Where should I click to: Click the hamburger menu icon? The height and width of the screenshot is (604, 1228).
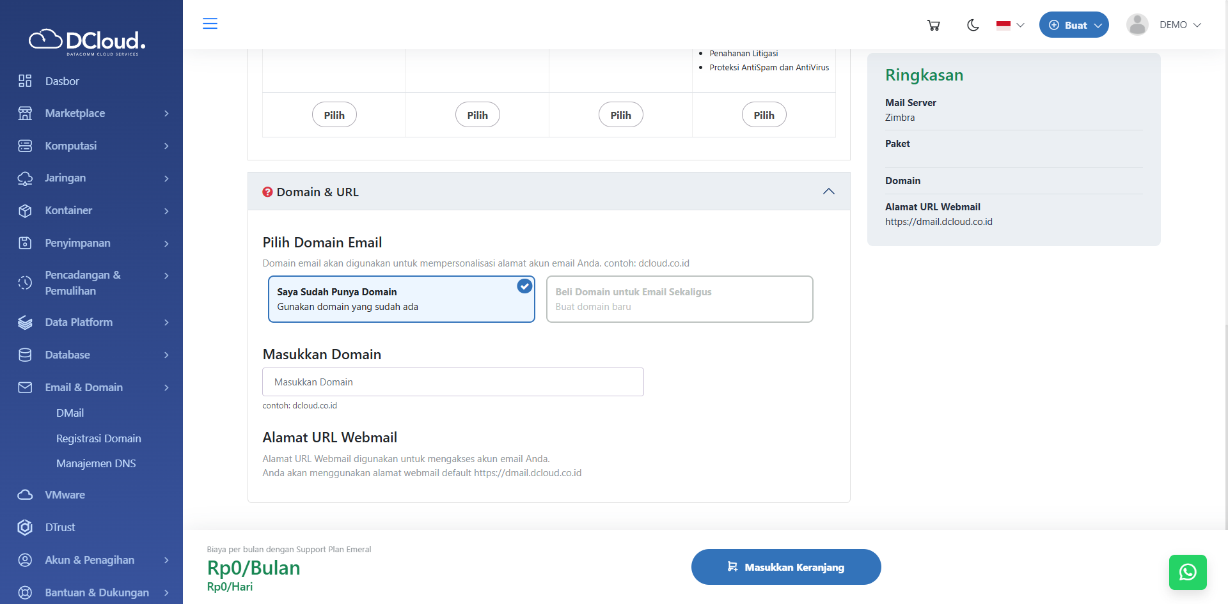click(210, 24)
